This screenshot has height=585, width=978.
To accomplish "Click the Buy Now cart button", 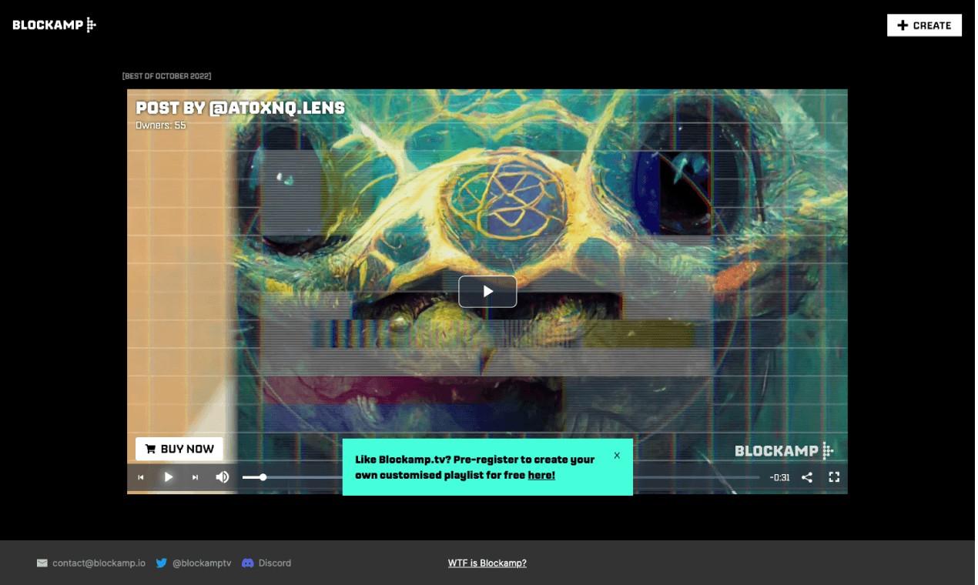I will coord(179,449).
